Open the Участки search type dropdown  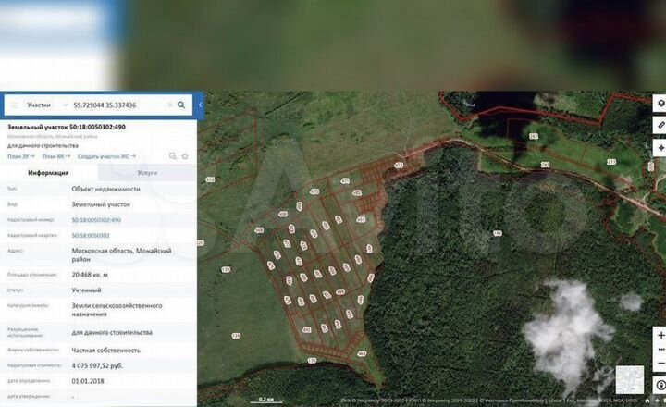point(44,105)
